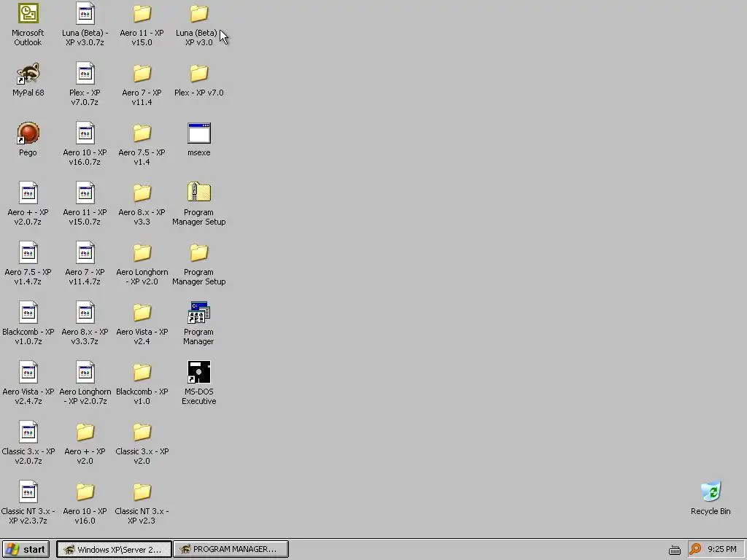Open the Start menu
747x560 pixels.
pos(26,549)
